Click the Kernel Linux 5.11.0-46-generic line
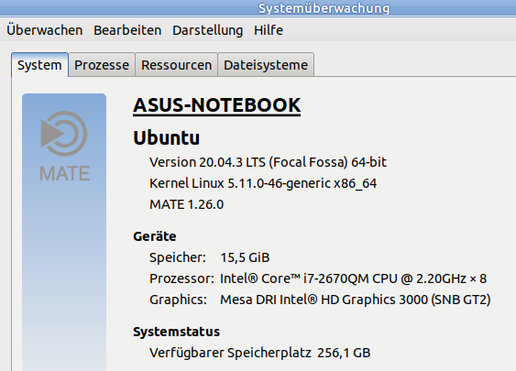516x371 pixels. (263, 183)
